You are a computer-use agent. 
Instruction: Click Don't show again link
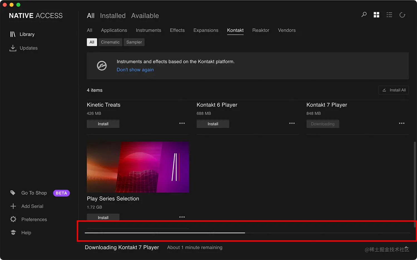[x=135, y=70]
